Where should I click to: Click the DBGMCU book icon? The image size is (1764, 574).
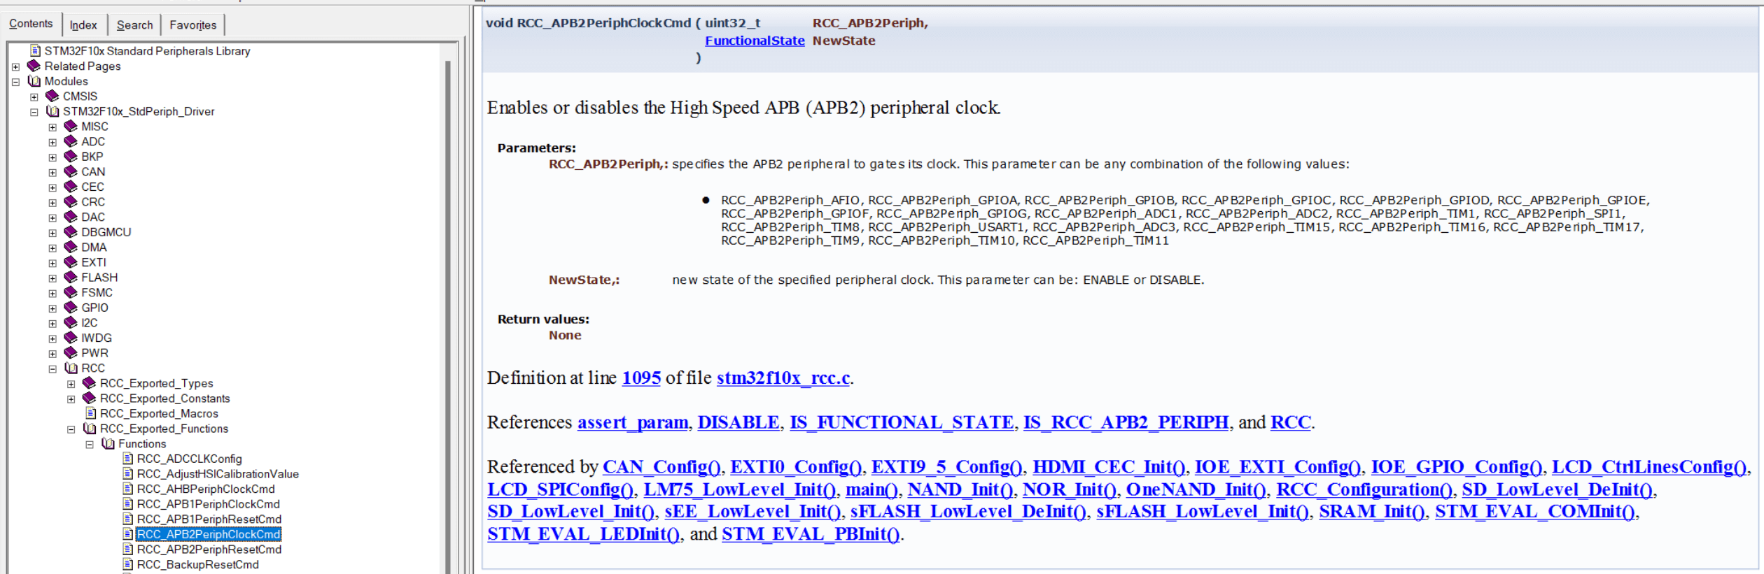(71, 232)
